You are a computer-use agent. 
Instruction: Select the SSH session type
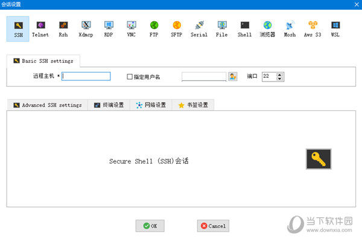coord(18,29)
